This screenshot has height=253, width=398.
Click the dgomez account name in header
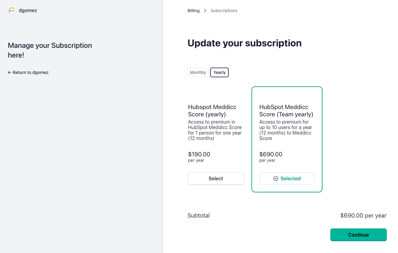point(28,11)
